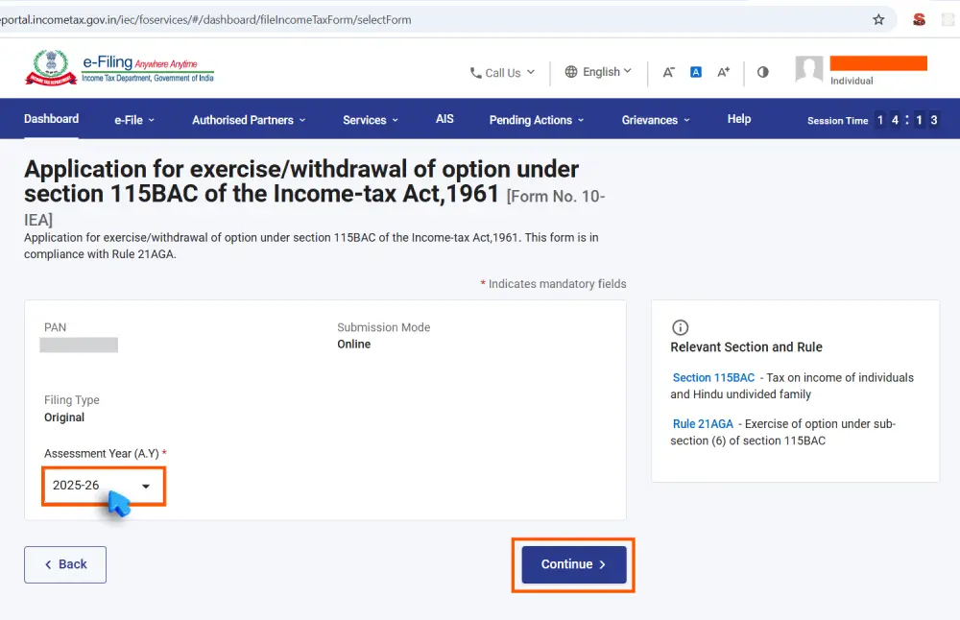
Task: Click the Back button
Action: (x=65, y=564)
